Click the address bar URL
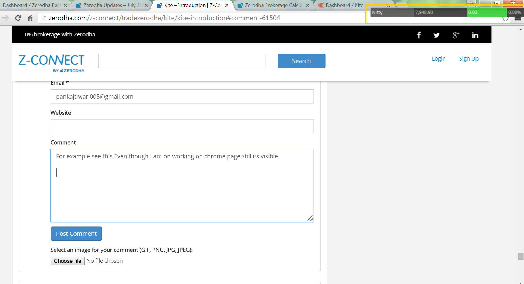 pos(164,18)
